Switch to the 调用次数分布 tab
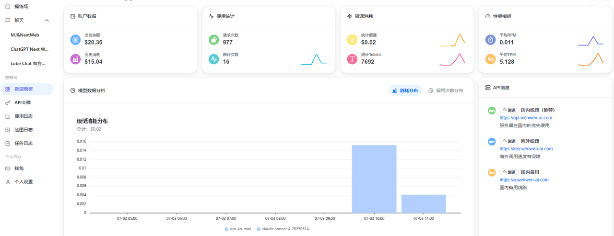The height and width of the screenshot is (236, 614). [446, 90]
